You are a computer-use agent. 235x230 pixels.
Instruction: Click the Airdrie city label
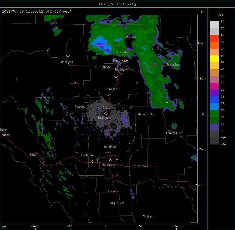pyautogui.click(x=110, y=147)
